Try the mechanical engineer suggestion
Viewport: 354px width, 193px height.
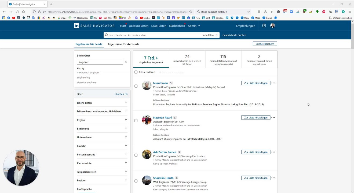(x=88, y=73)
